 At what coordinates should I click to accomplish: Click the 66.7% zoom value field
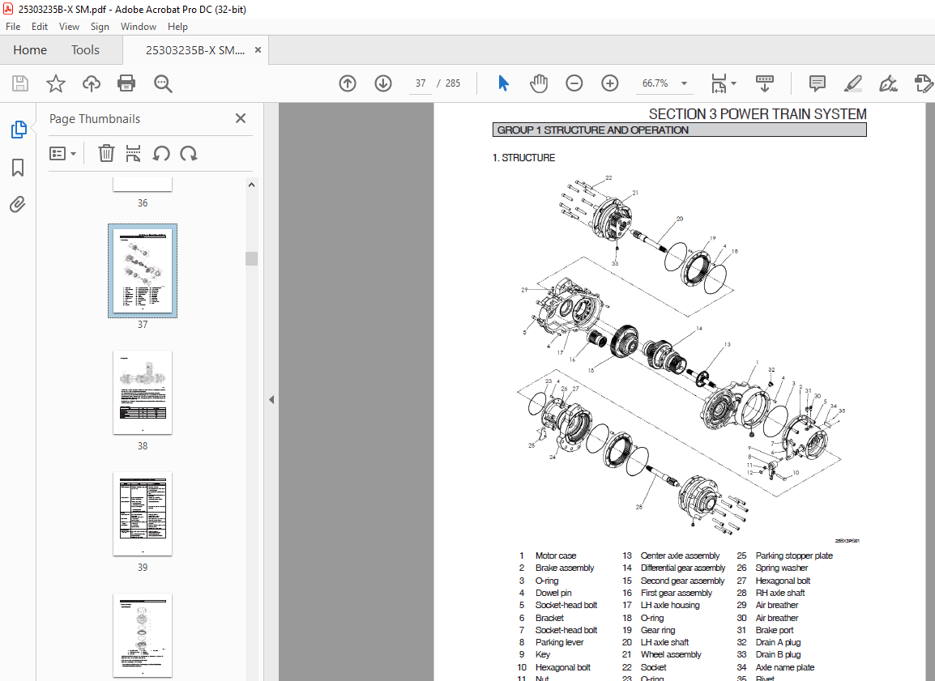[655, 83]
